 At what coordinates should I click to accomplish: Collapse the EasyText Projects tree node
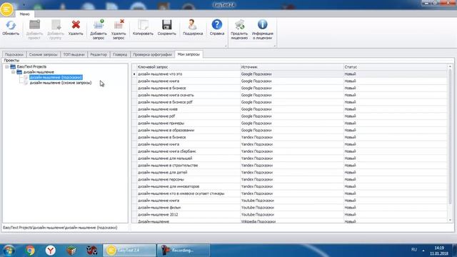pos(6,66)
